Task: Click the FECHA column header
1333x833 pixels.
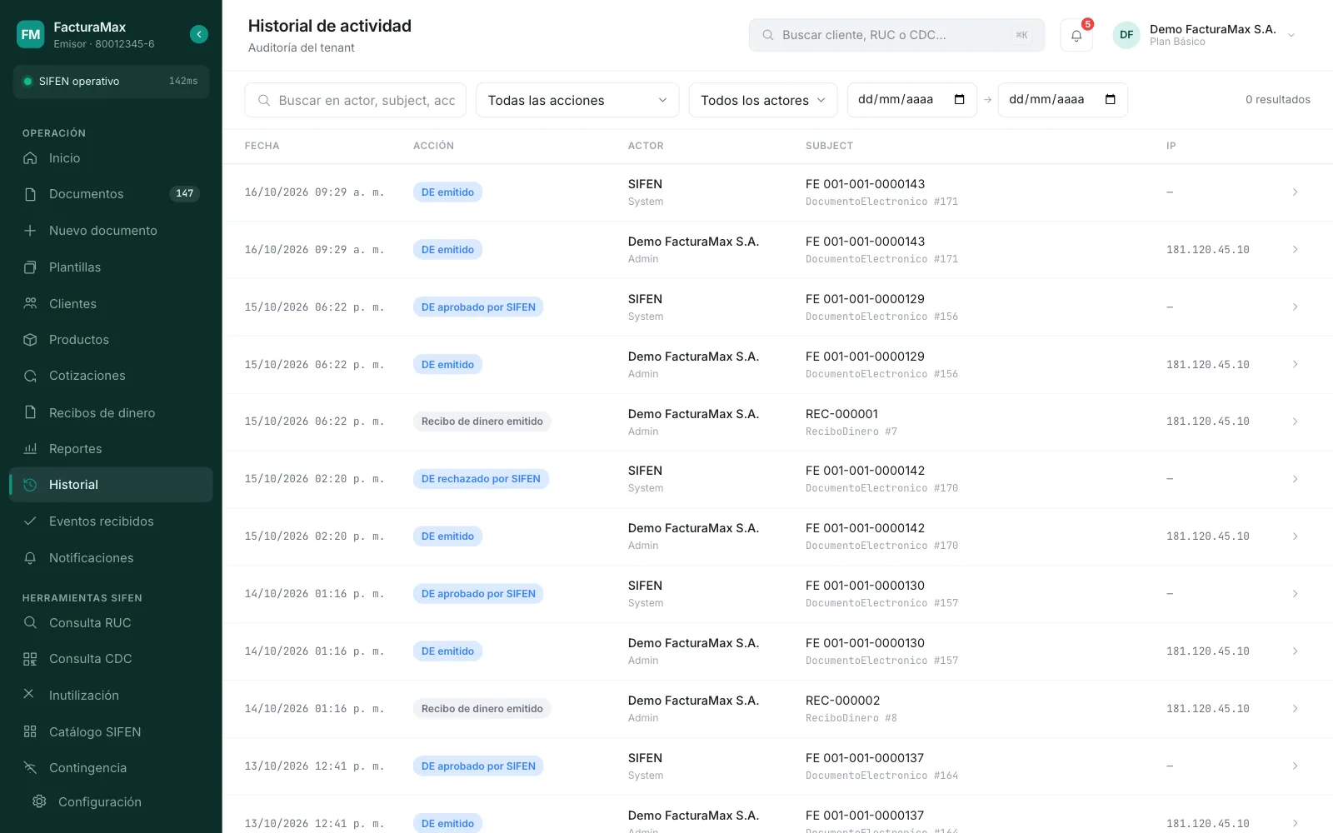Action: [x=262, y=146]
